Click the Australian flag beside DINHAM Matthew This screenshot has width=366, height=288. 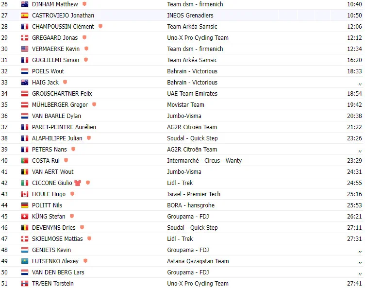(24, 4)
